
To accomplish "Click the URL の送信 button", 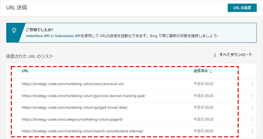I will tap(242, 8).
